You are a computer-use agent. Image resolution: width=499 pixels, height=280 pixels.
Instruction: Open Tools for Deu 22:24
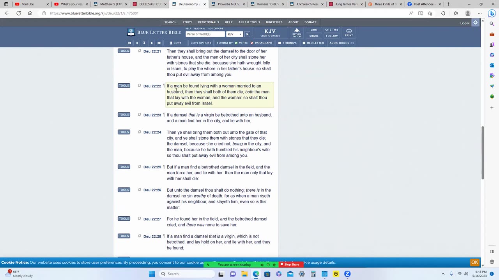[124, 132]
